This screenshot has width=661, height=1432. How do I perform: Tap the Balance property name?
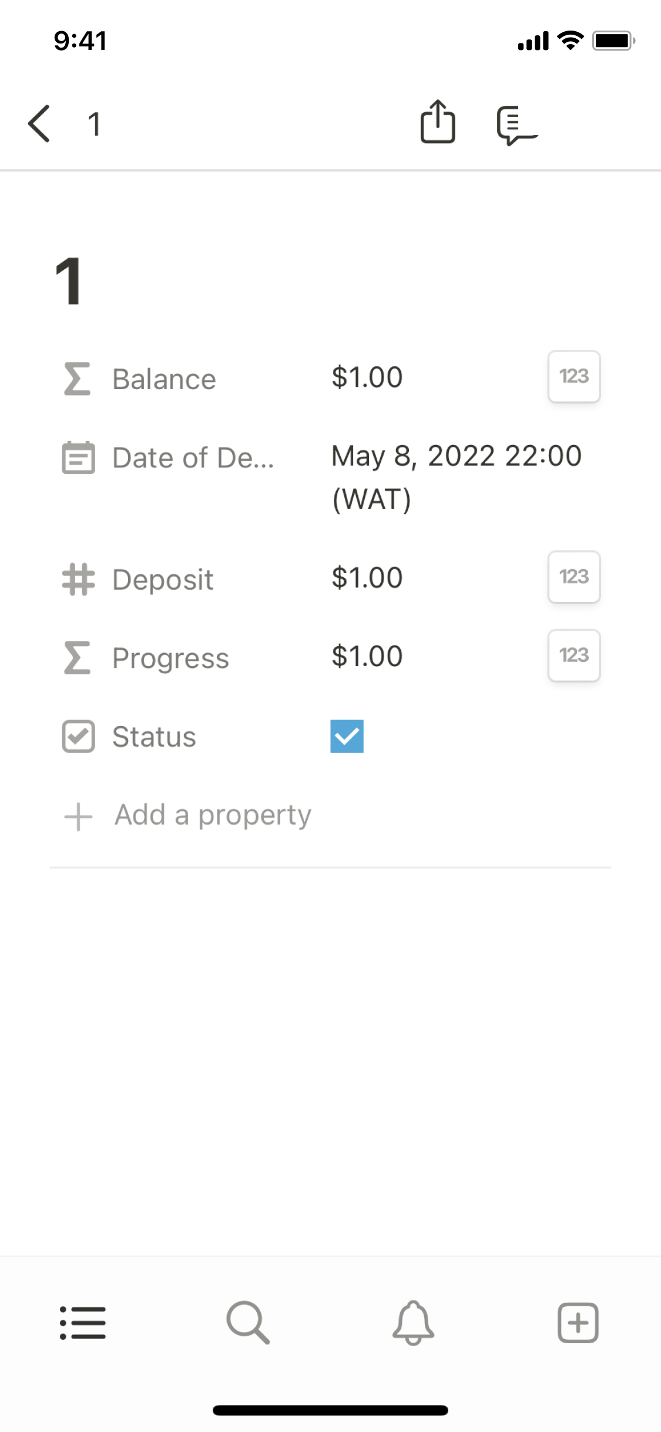pyautogui.click(x=164, y=379)
